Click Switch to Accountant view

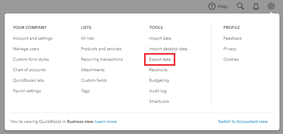click(x=243, y=122)
